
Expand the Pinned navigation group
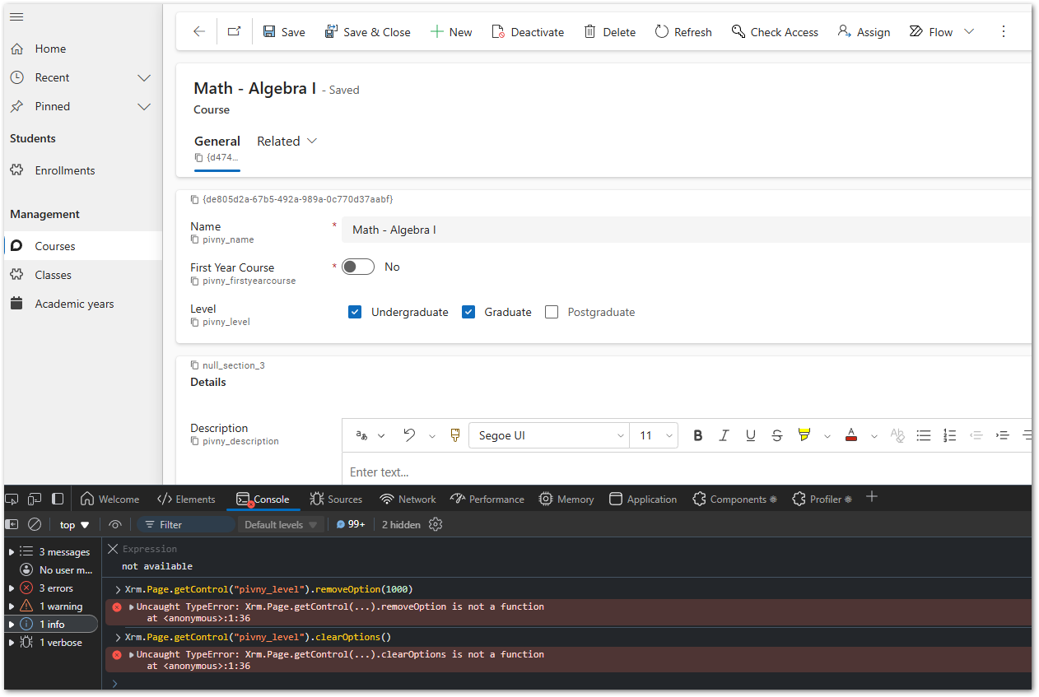(144, 106)
